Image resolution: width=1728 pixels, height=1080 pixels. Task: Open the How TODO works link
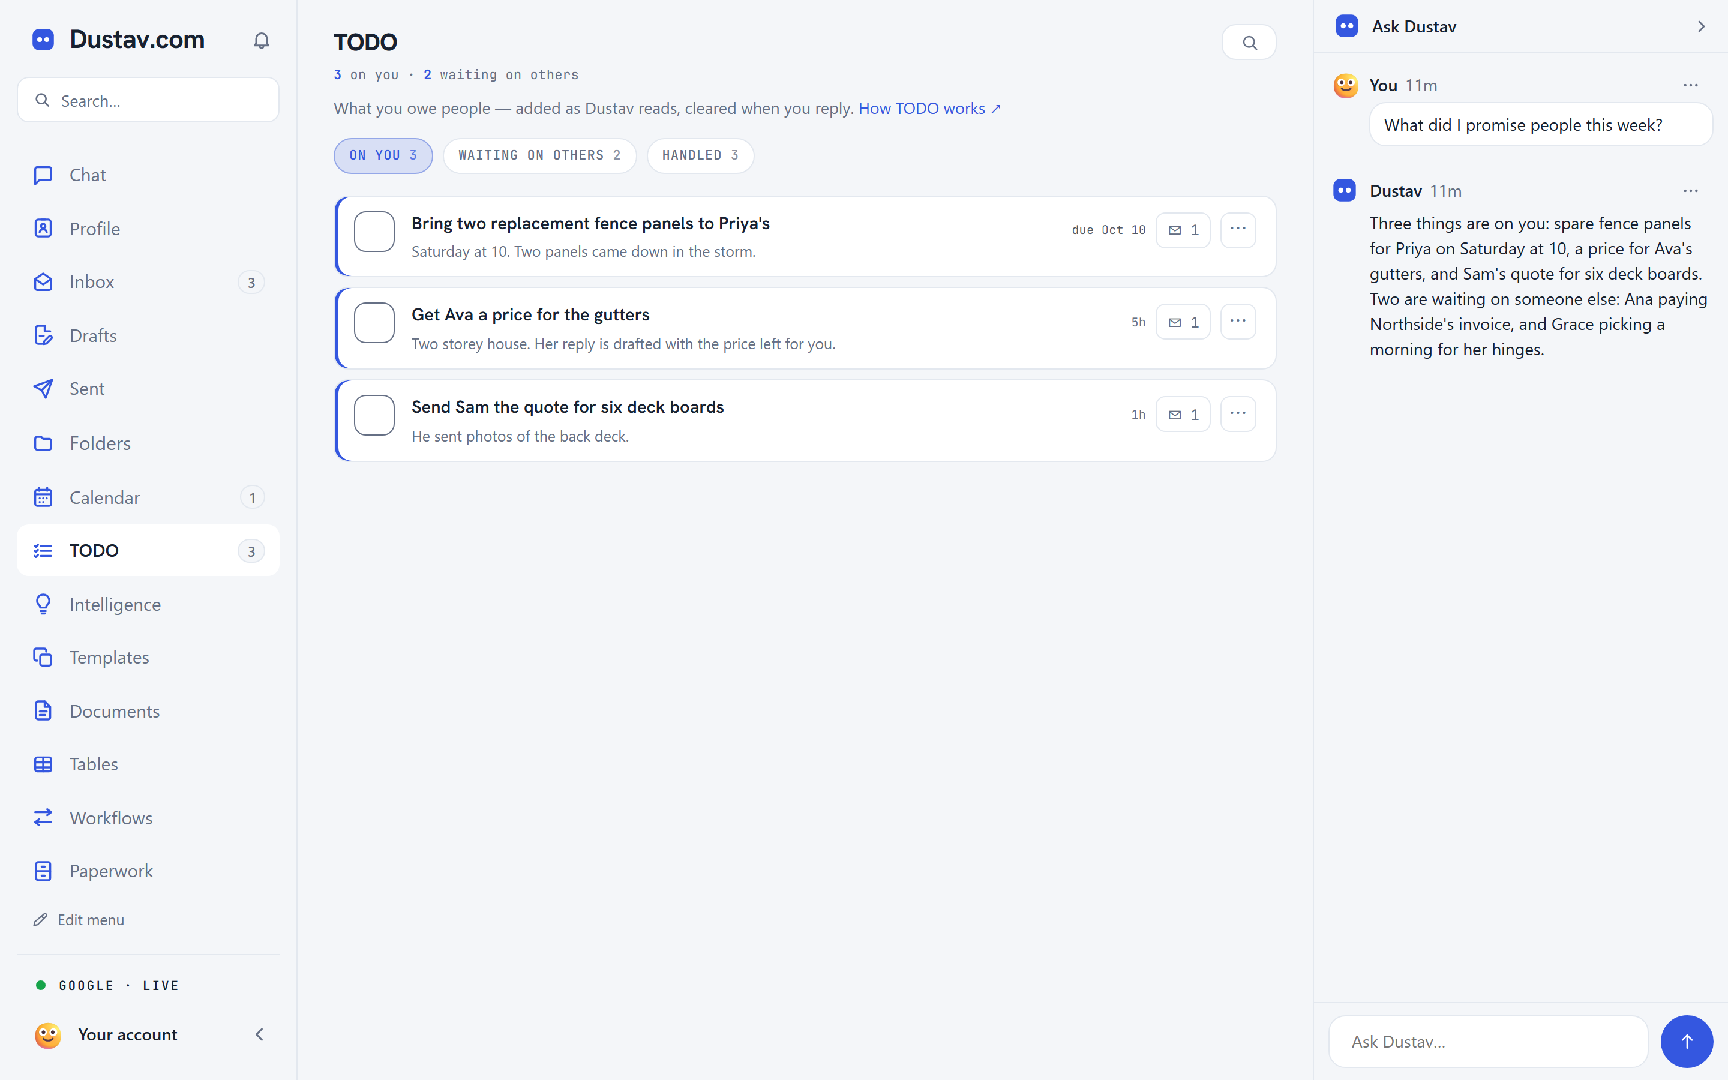929,109
